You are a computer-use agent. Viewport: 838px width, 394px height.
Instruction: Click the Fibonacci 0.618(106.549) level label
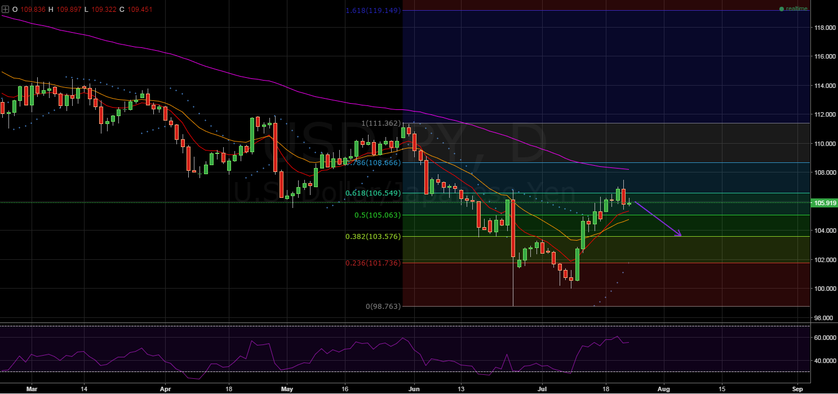point(374,193)
